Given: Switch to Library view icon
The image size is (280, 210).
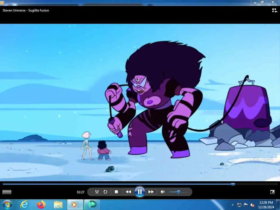Looking at the screenshot, I should pos(275,10).
